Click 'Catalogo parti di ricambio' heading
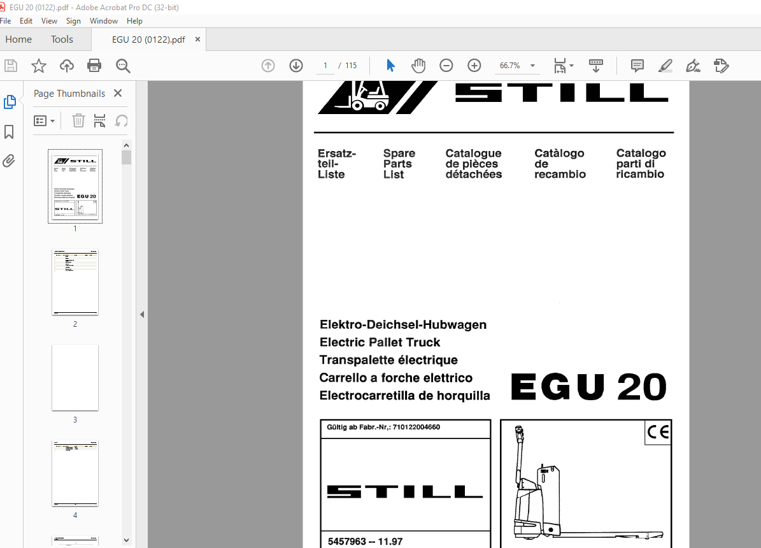This screenshot has height=548, width=761. pos(641,164)
